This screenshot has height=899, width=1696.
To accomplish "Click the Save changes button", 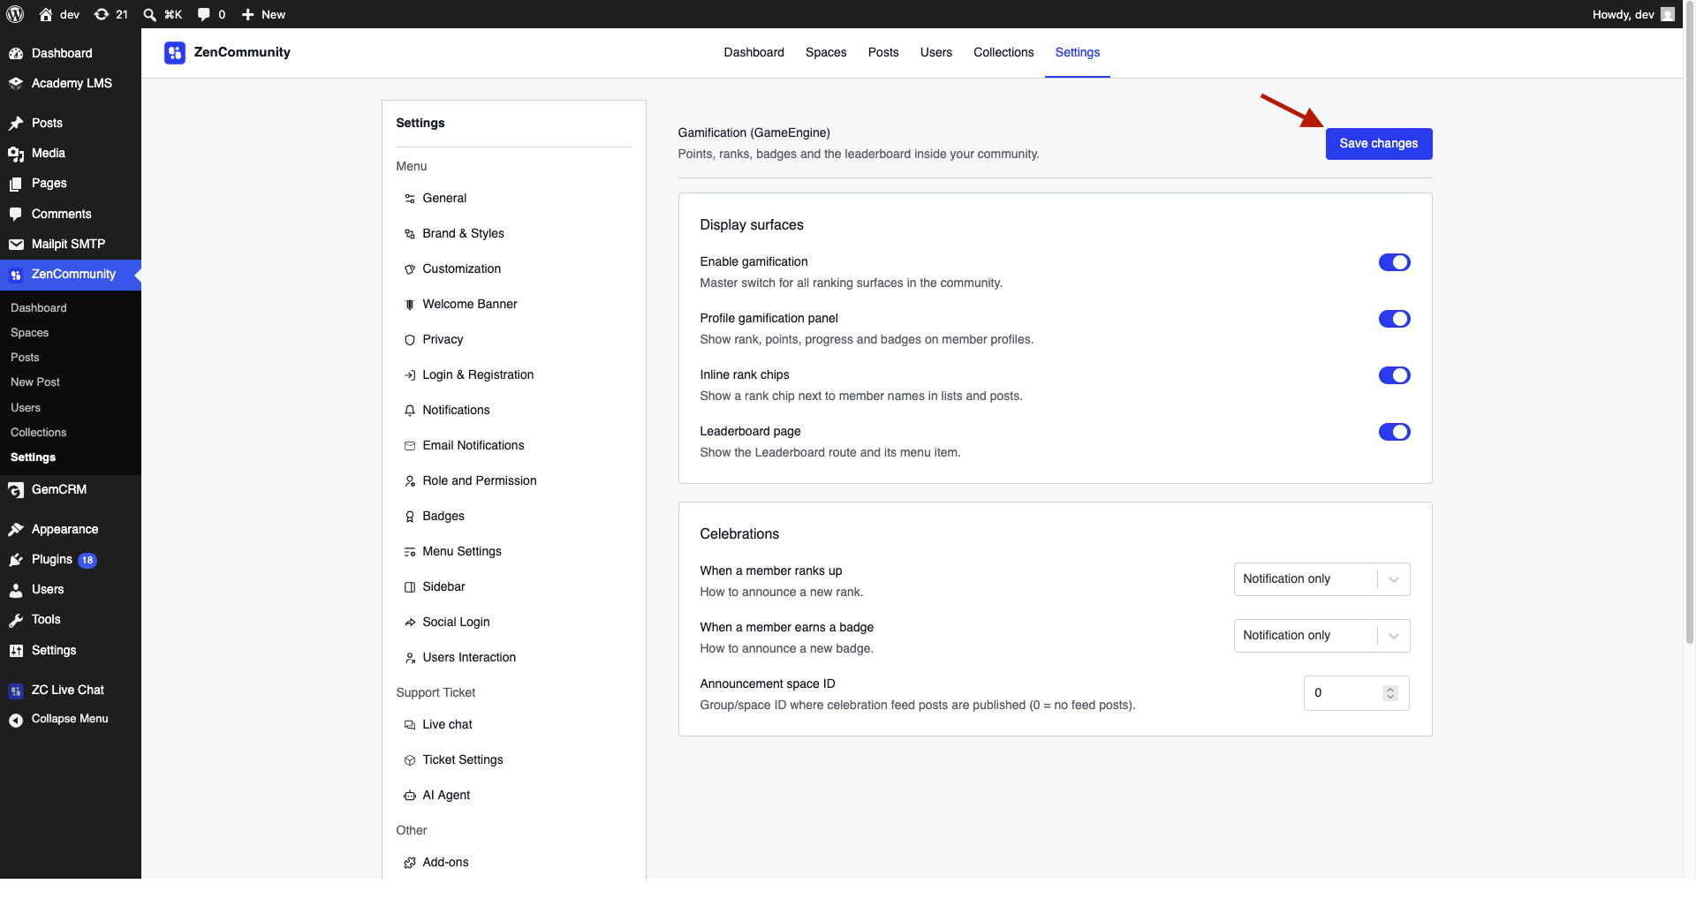I will pos(1379,144).
